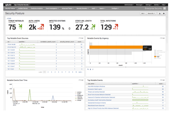The width and height of the screenshot is (172, 114).
Task: Click the orange high urgency bar
Action: (116, 47)
